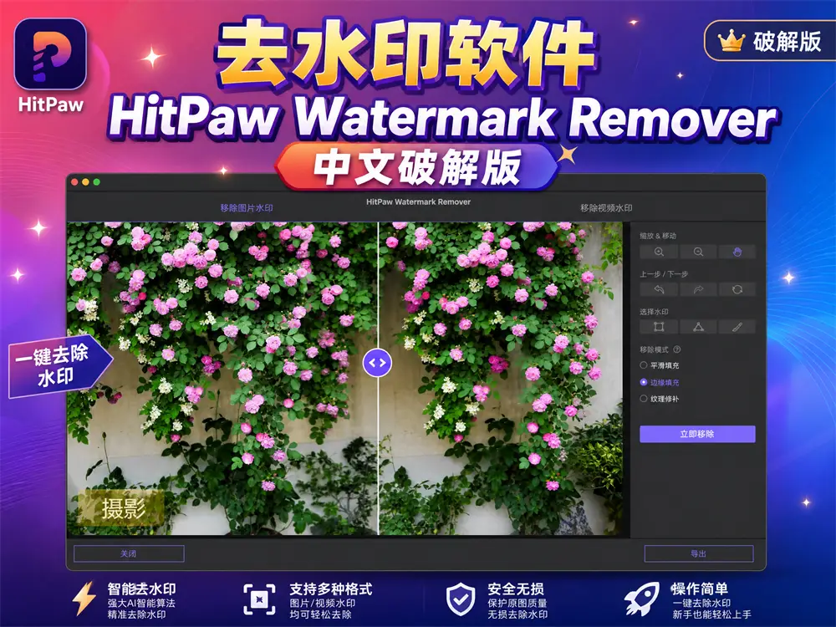Select the 纹理修补 removal mode
Viewport: 836px width, 627px height.
pyautogui.click(x=660, y=399)
